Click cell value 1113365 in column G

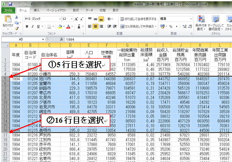point(127,65)
